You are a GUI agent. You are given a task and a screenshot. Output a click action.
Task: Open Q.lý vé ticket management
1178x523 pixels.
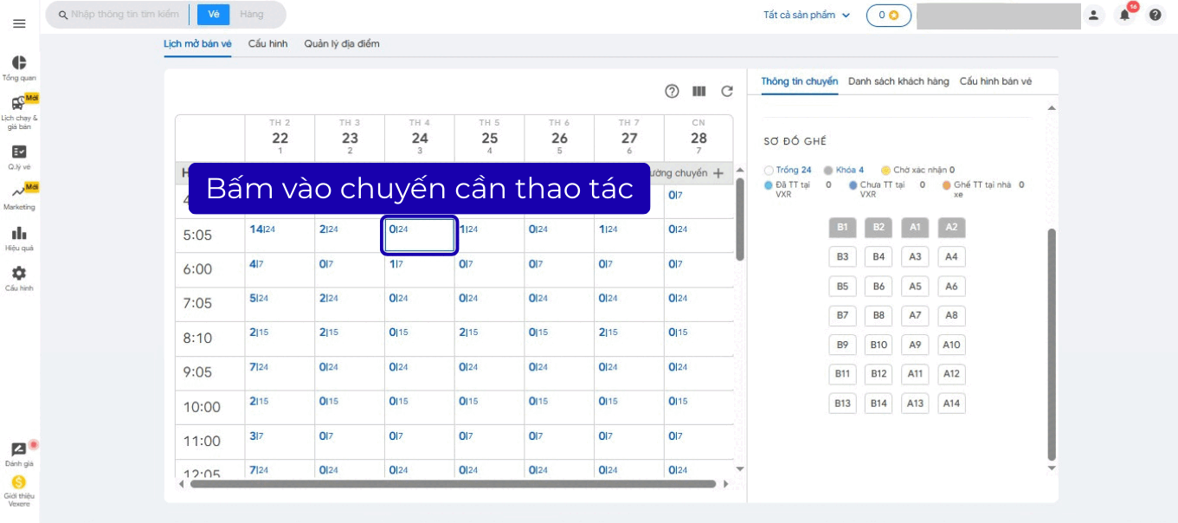(x=19, y=156)
